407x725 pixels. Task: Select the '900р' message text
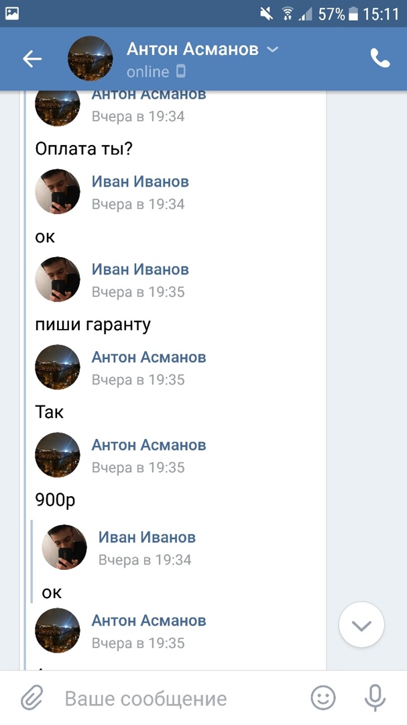point(55,500)
